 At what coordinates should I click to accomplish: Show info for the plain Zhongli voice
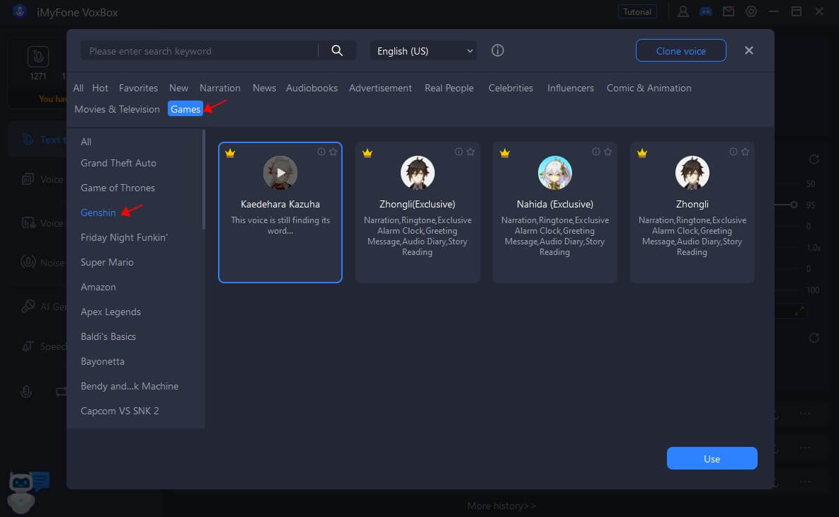[734, 152]
